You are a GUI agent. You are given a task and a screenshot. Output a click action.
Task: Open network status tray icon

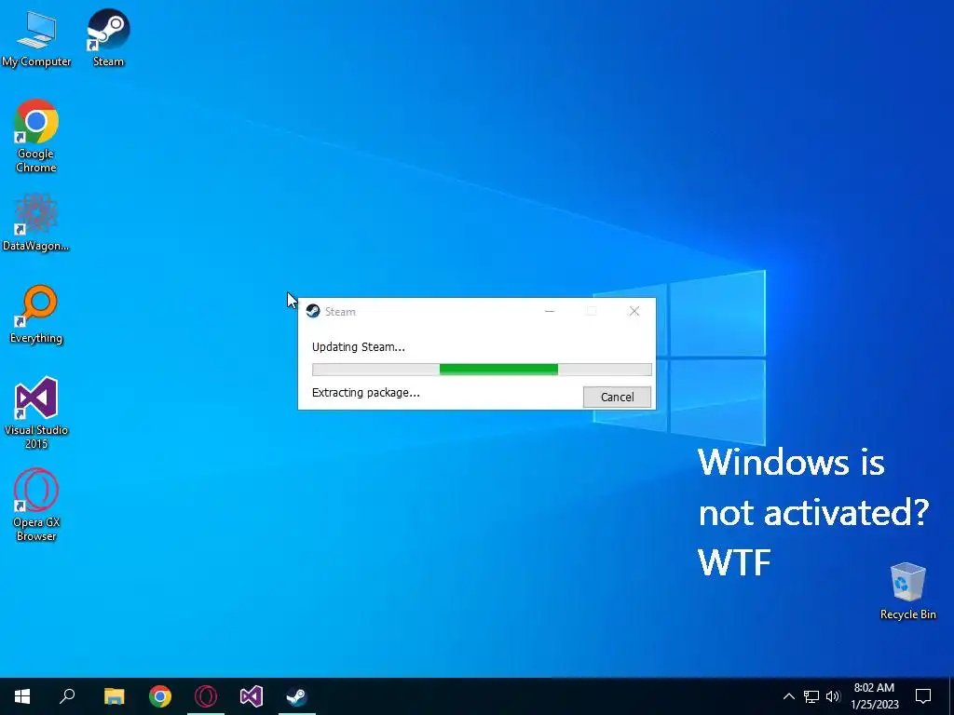811,696
